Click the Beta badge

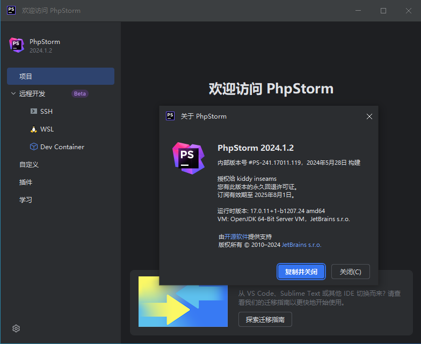coord(79,93)
